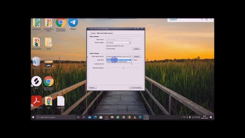245x138 pixels.
Task: Click the Audio input balance slider handle
Action: coord(123,68)
